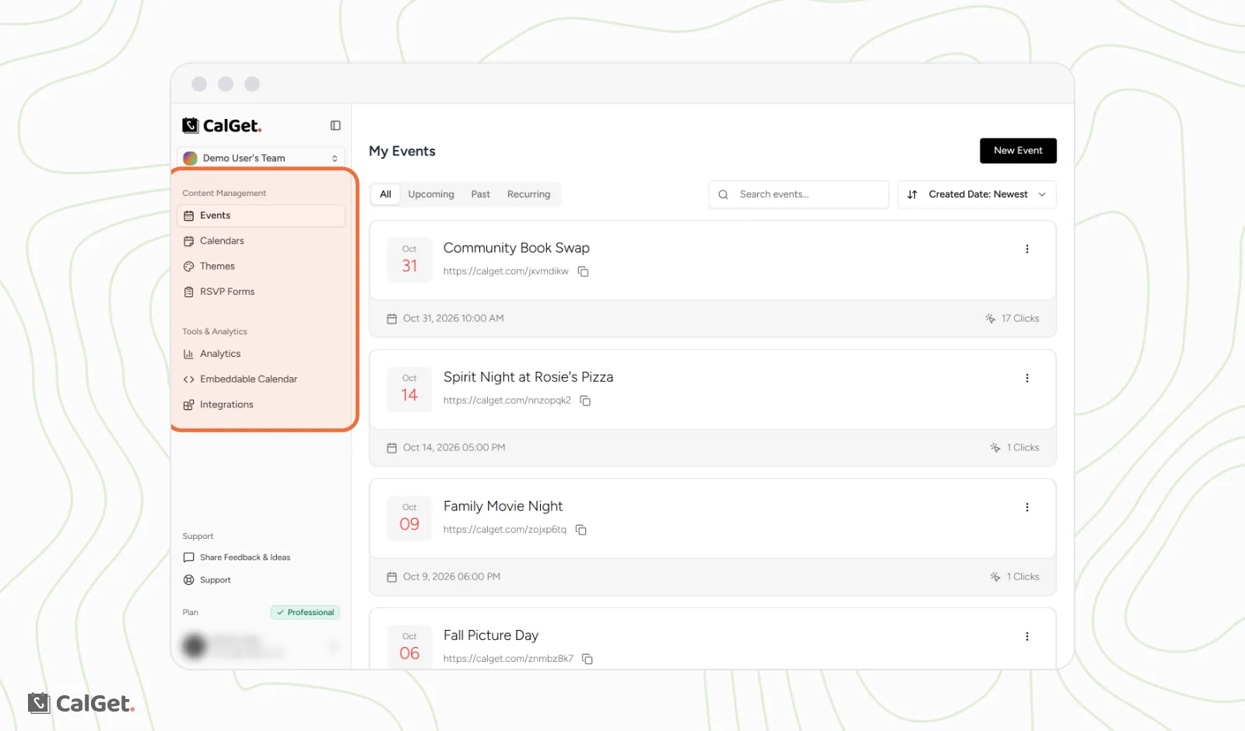Image resolution: width=1245 pixels, height=731 pixels.
Task: Open Spirit Night at Rosie's Pizza options menu
Action: 1027,378
